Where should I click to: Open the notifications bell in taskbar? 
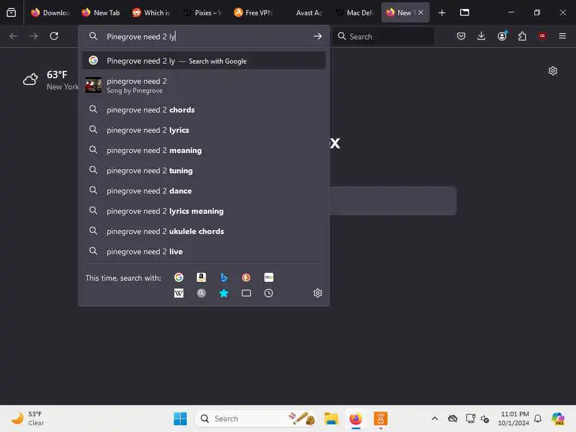pos(538,418)
